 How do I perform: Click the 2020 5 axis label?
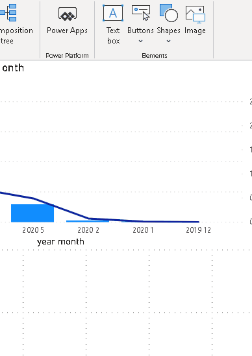click(x=33, y=230)
